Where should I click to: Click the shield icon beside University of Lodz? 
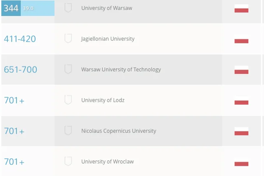coord(68,100)
